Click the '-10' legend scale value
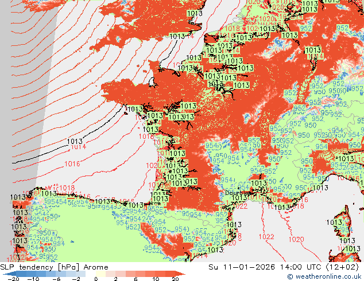This screenshot has height=281, width=364. (x=33, y=279)
